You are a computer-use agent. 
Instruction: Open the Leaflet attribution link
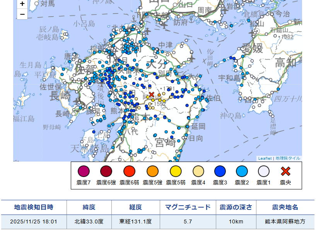pos(265,158)
